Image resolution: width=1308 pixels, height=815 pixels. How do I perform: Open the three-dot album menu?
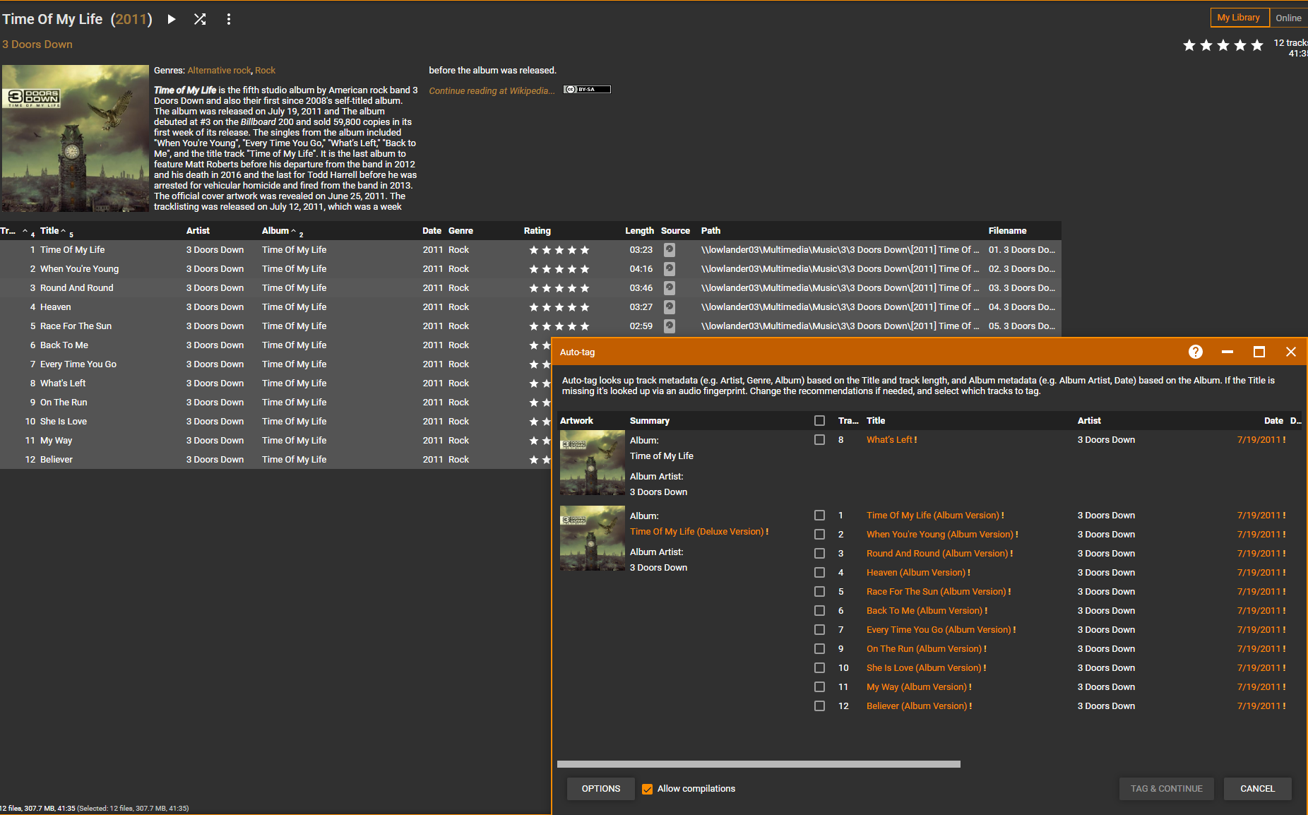pyautogui.click(x=228, y=19)
